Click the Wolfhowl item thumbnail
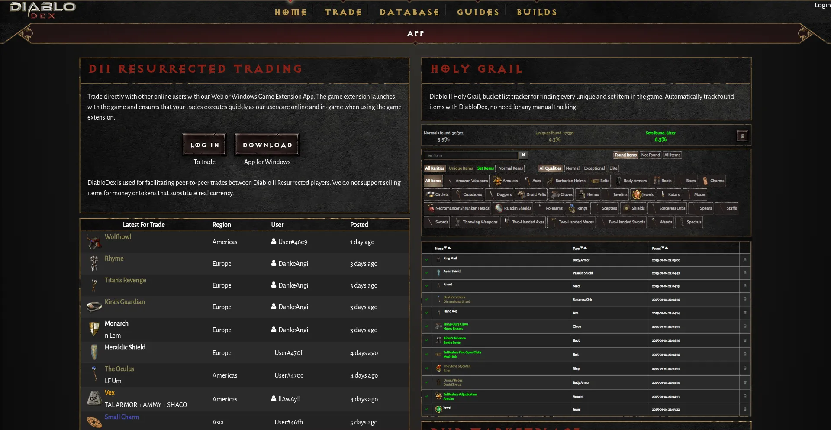831x430 pixels. [94, 242]
